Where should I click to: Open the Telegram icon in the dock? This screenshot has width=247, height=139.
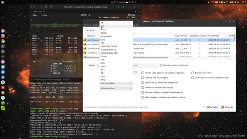coord(3,67)
